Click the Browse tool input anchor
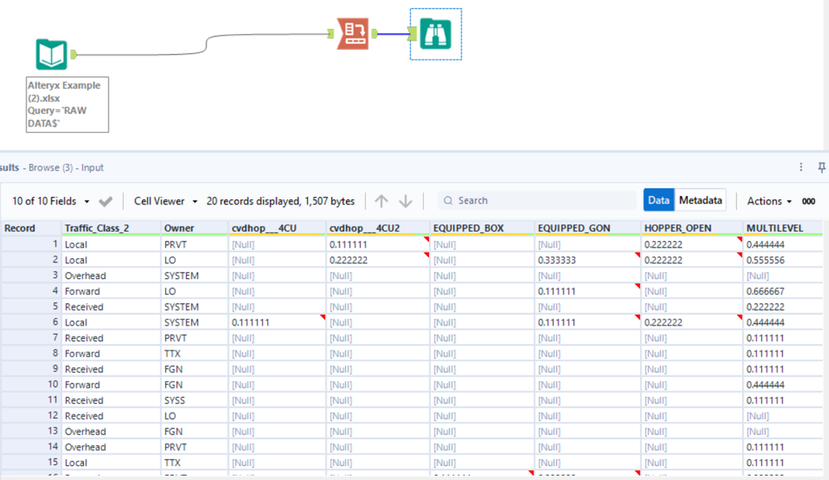 (x=413, y=34)
